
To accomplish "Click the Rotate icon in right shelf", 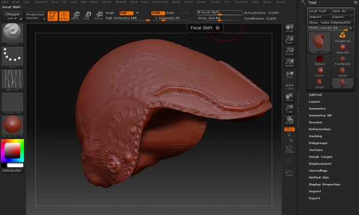I will coord(290,121).
